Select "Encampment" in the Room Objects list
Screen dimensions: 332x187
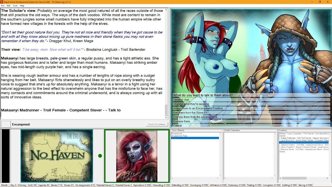[183, 133]
